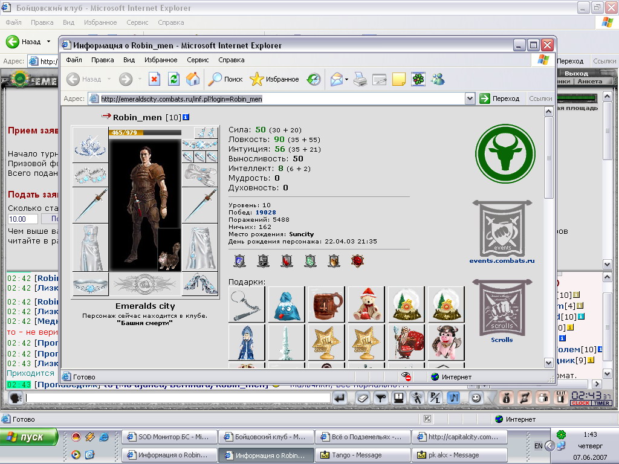Expand the Mail icon dropdown arrow

pyautogui.click(x=346, y=79)
